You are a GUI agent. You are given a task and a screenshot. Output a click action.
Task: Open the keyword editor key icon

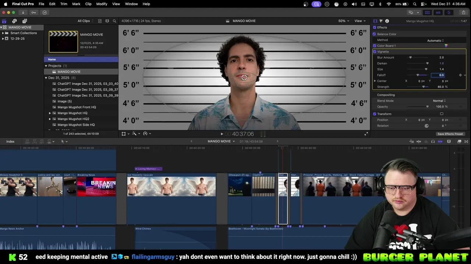pyautogui.click(x=33, y=12)
